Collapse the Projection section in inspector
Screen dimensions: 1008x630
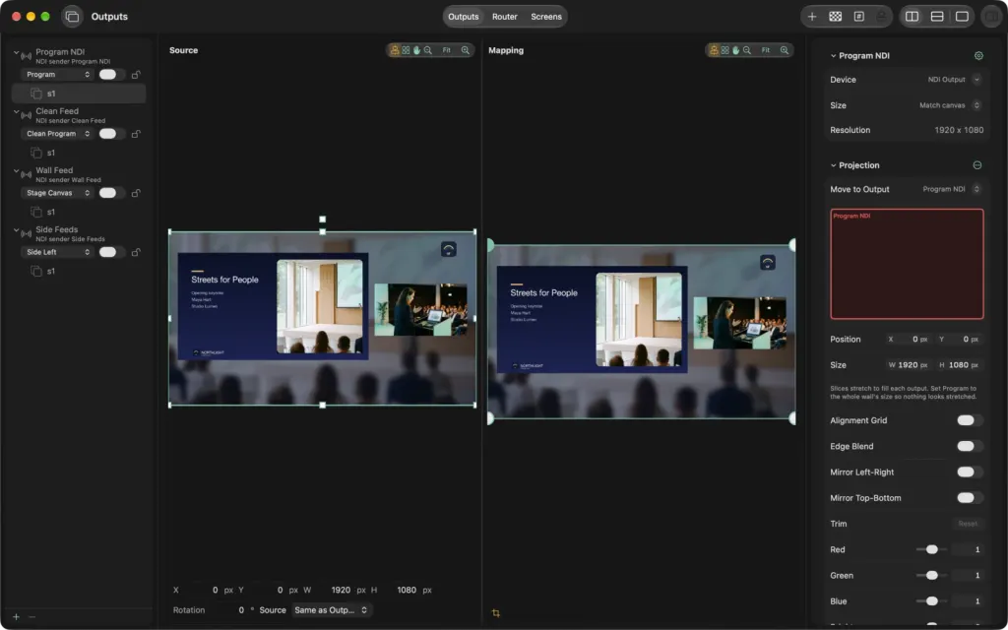click(833, 165)
